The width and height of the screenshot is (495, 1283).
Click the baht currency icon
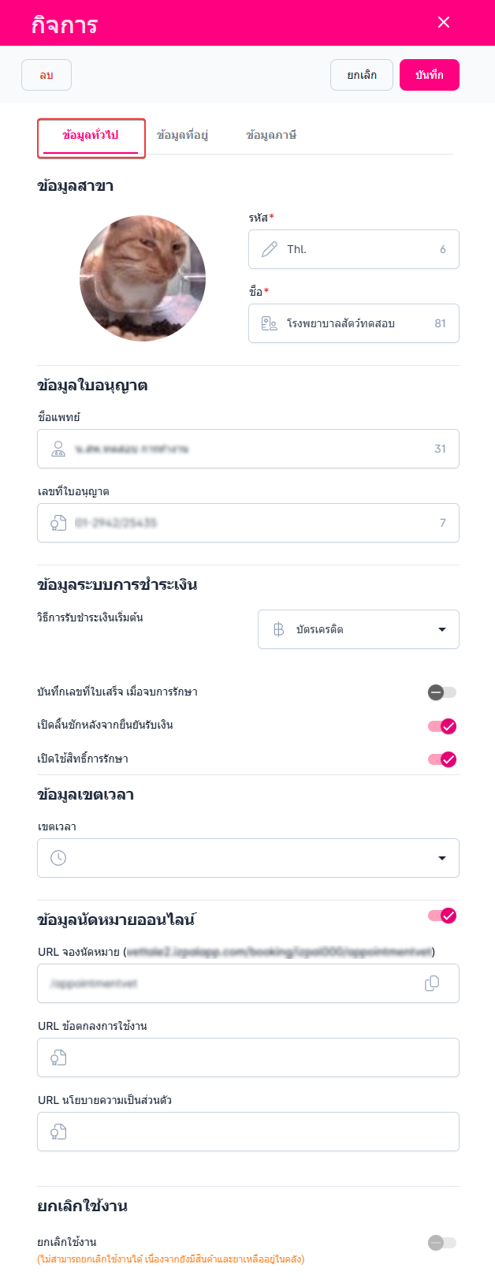278,629
